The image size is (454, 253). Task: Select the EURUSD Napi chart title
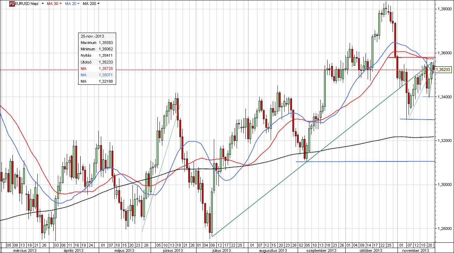pyautogui.click(x=27, y=4)
